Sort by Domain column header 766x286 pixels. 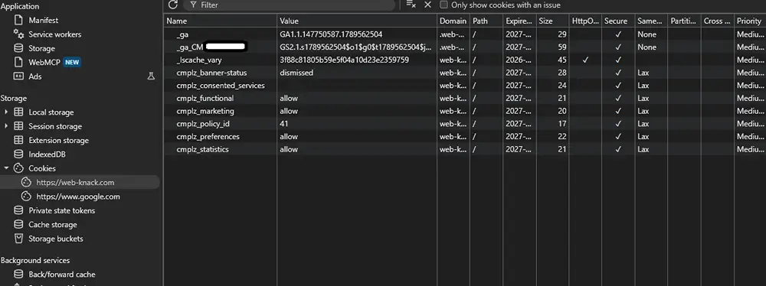[x=453, y=21]
